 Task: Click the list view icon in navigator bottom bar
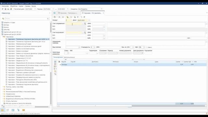point(8,110)
